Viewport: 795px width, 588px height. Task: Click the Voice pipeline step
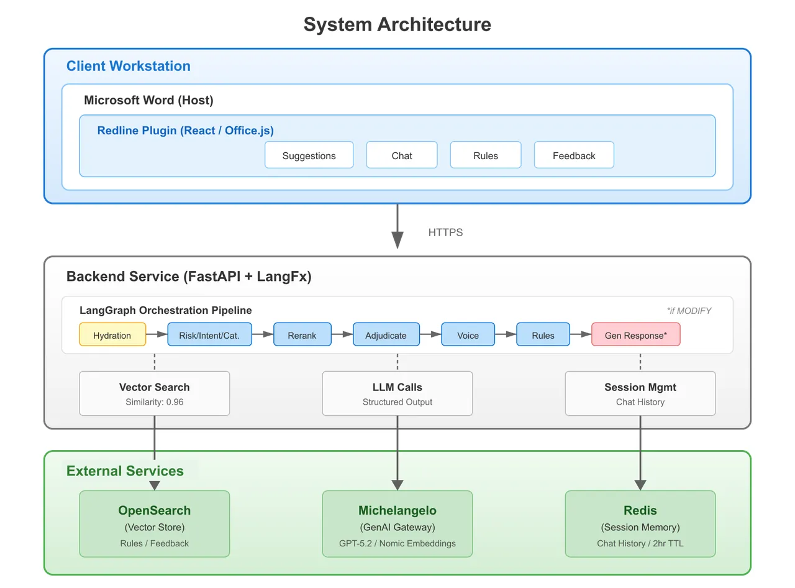coord(468,334)
